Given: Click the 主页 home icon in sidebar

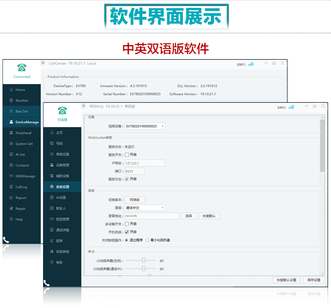Looking at the screenshot, I should click(52, 133).
